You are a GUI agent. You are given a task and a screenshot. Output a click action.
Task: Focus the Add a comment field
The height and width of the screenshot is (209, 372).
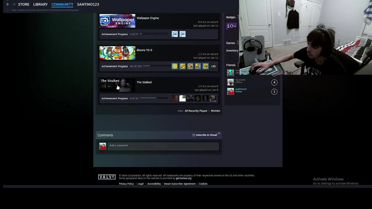[163, 146]
